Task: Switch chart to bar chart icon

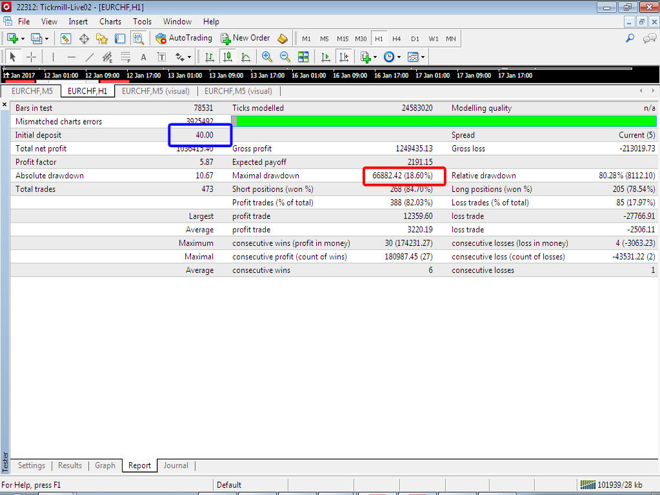Action: coord(209,57)
